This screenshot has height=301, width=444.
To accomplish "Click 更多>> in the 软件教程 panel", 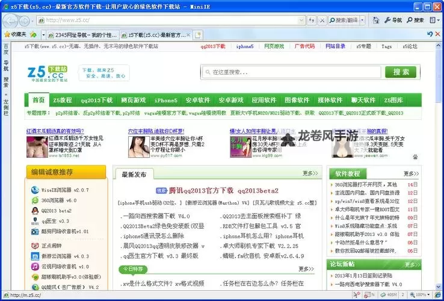I will point(411,173).
